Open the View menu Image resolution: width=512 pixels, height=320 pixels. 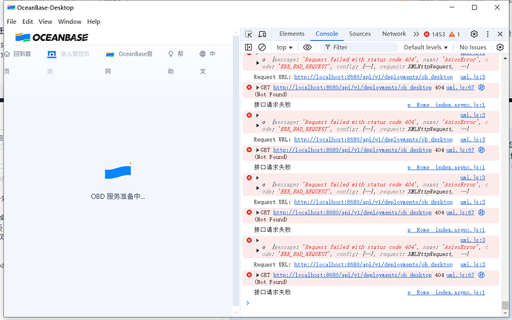[x=45, y=22]
